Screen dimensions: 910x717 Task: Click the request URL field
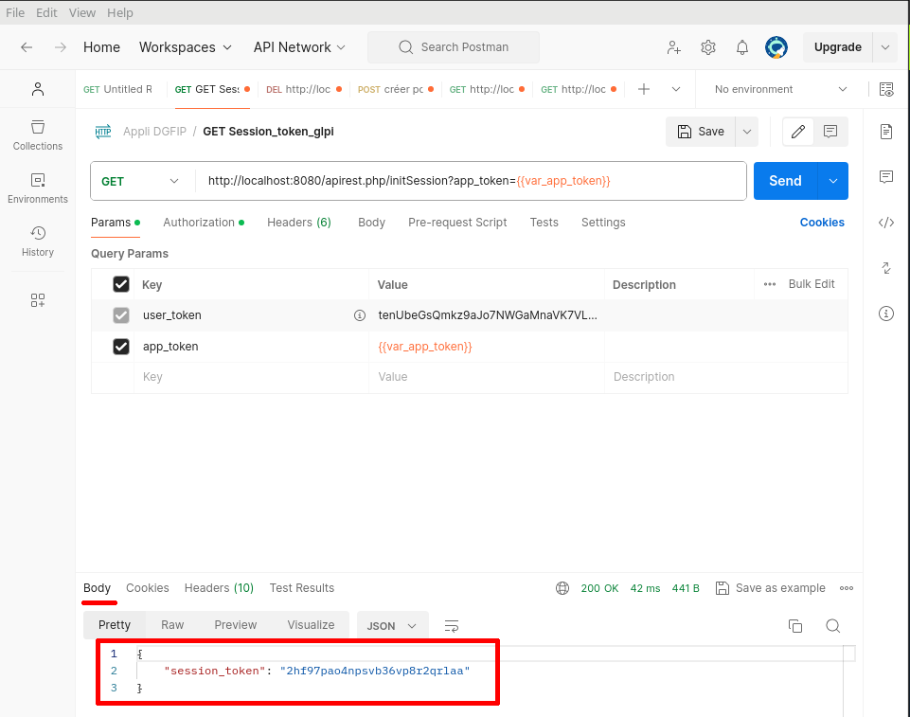click(x=470, y=181)
